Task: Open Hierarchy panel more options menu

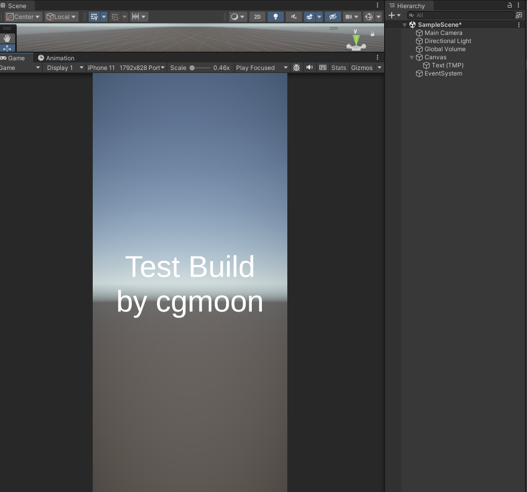Action: pyautogui.click(x=518, y=5)
